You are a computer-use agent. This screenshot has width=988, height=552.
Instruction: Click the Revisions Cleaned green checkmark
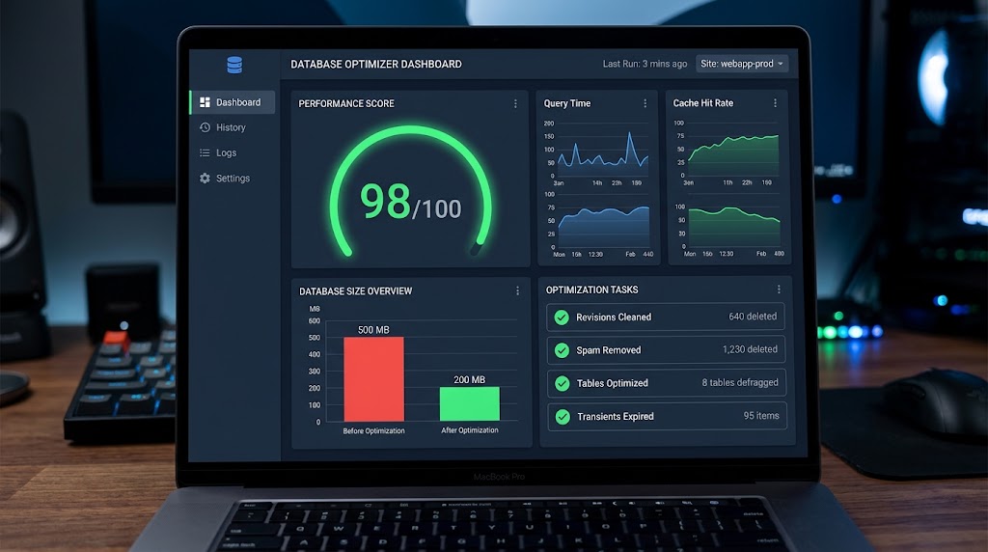pos(562,317)
